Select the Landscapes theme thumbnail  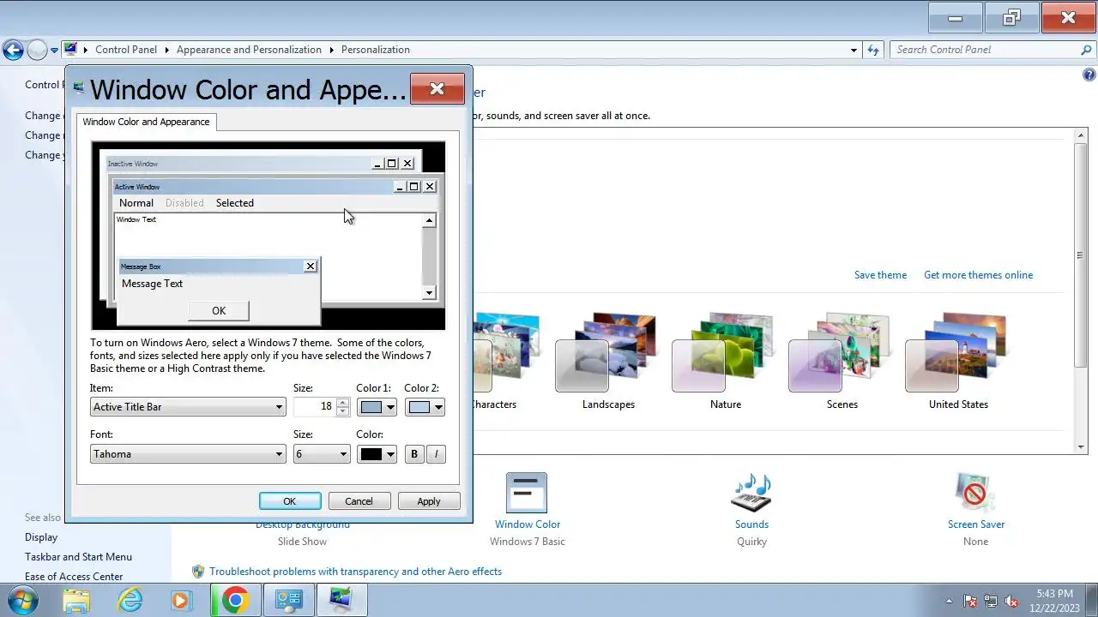pyautogui.click(x=607, y=353)
